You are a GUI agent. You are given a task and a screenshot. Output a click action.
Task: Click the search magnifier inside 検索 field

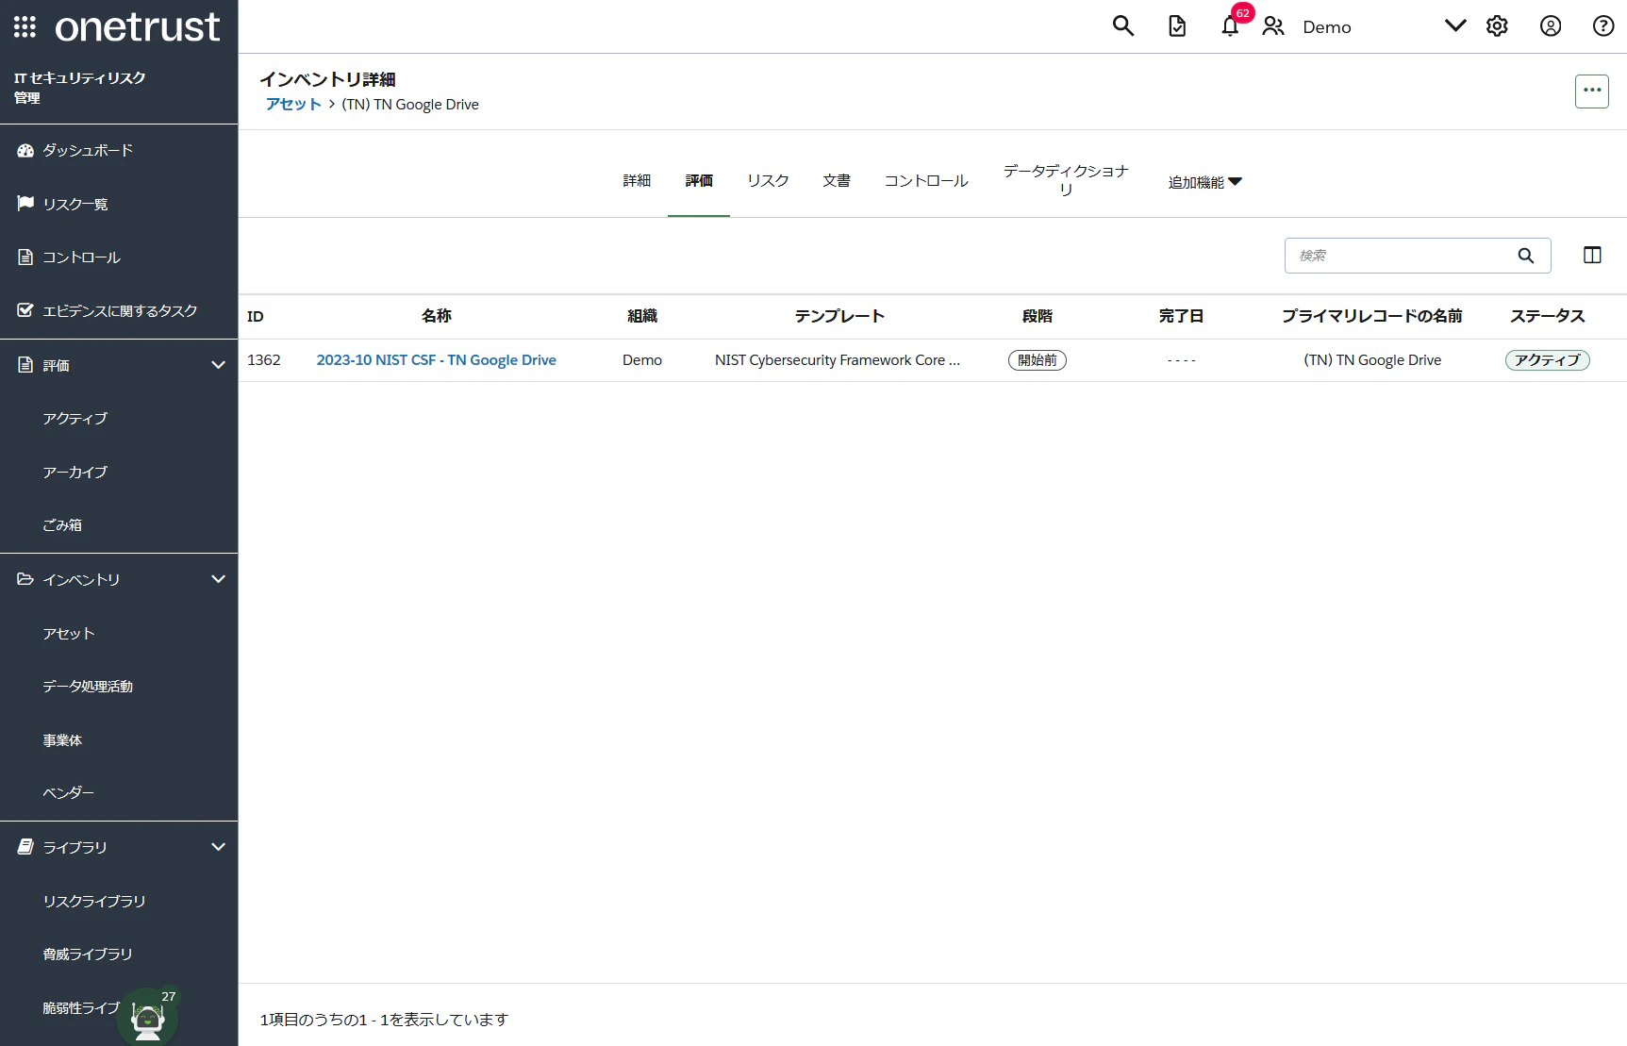[x=1526, y=256]
